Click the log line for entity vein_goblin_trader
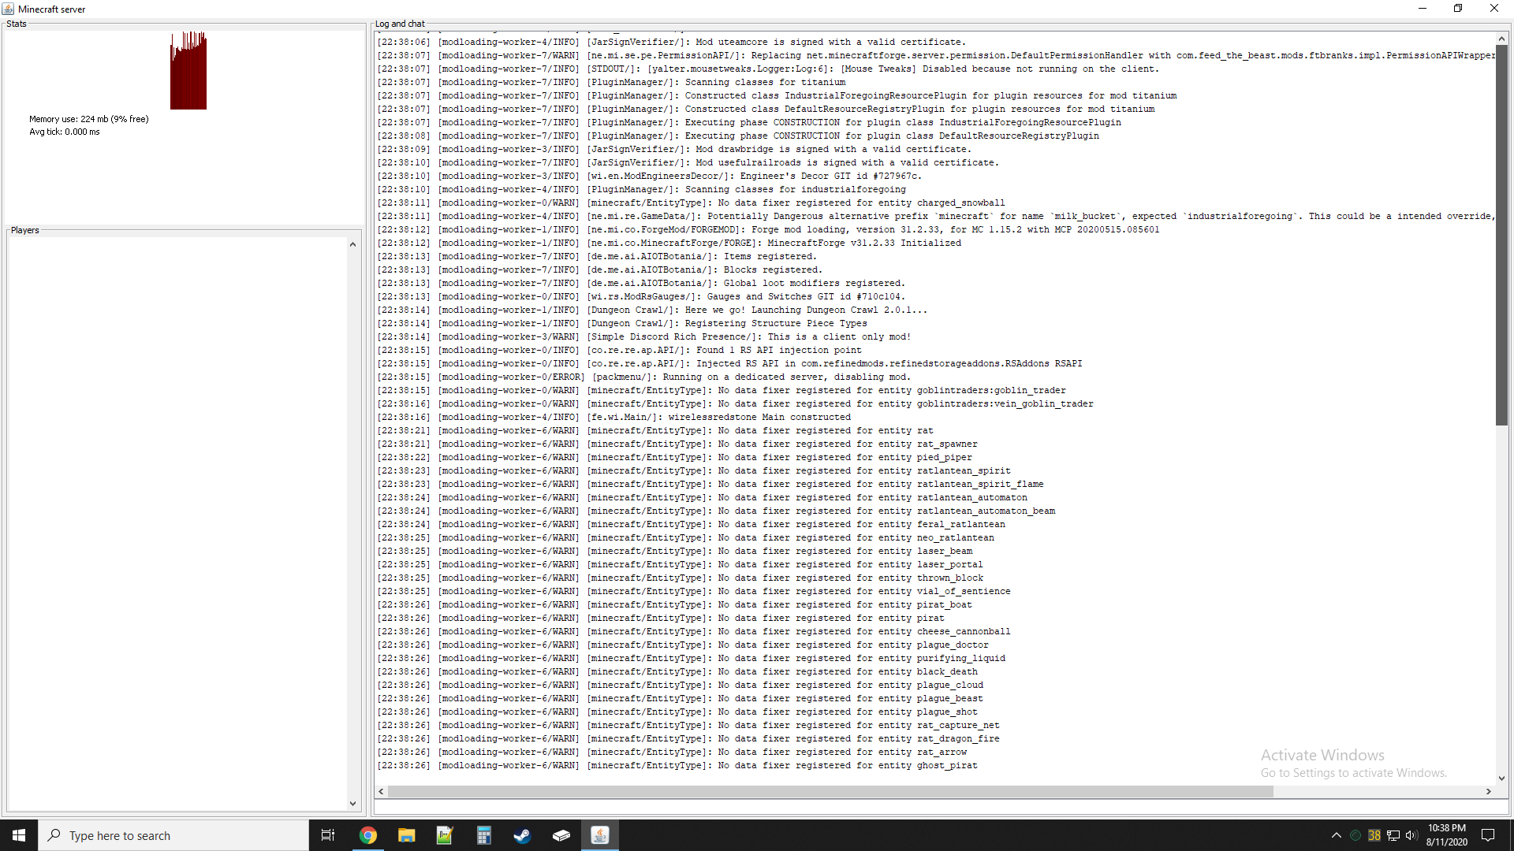1514x851 pixels. pyautogui.click(x=735, y=403)
